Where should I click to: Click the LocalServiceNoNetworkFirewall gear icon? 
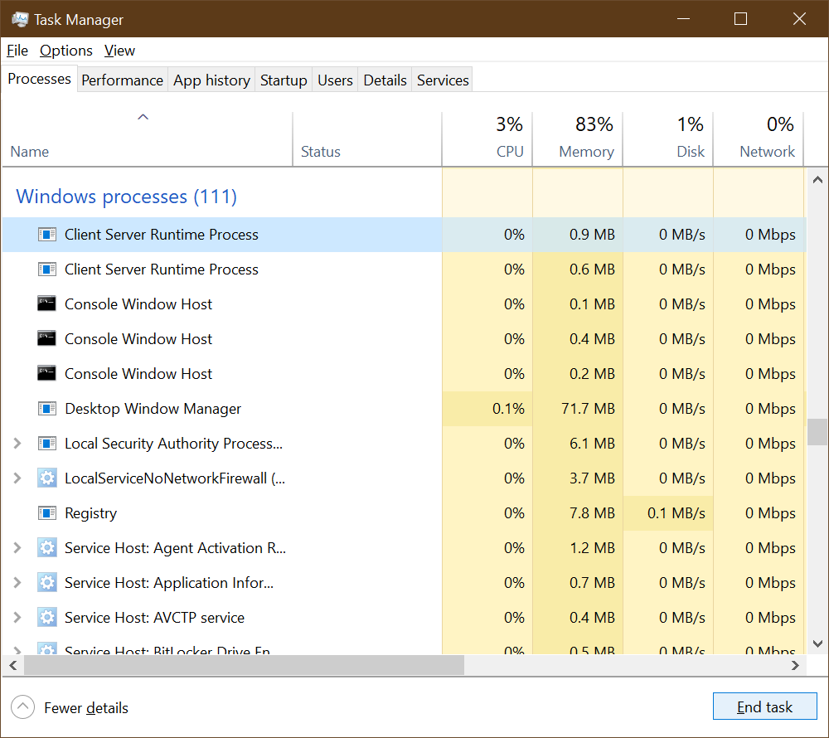47,478
